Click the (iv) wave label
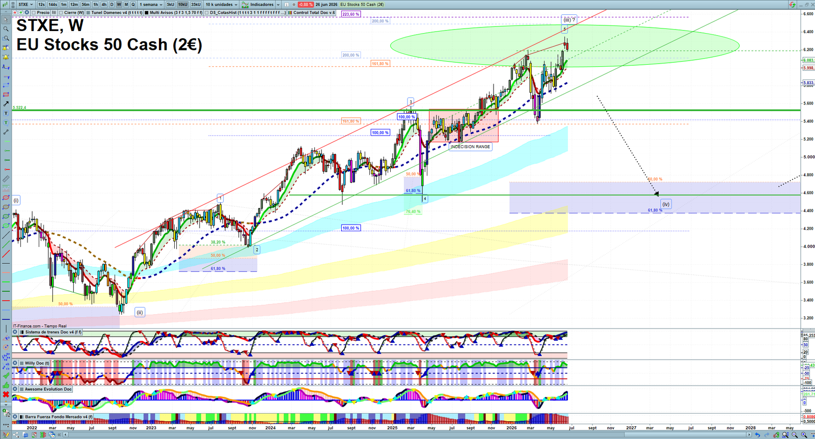The image size is (815, 439). click(x=666, y=204)
